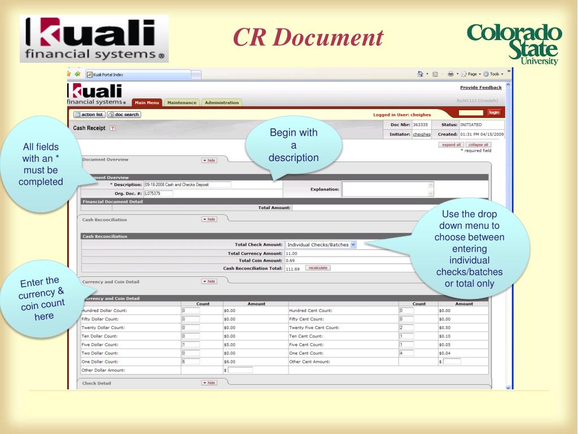Screen dimensions: 578x434
Task: Click the Fifty Cent Count field
Action: (x=406, y=319)
